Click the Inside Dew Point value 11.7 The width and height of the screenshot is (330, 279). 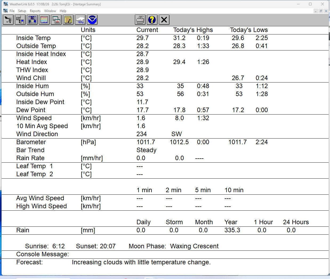[x=142, y=102]
